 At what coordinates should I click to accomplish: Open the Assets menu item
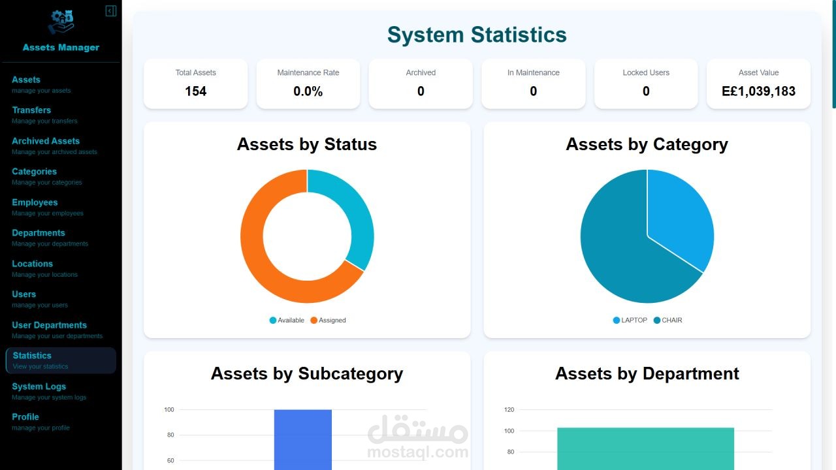61,84
